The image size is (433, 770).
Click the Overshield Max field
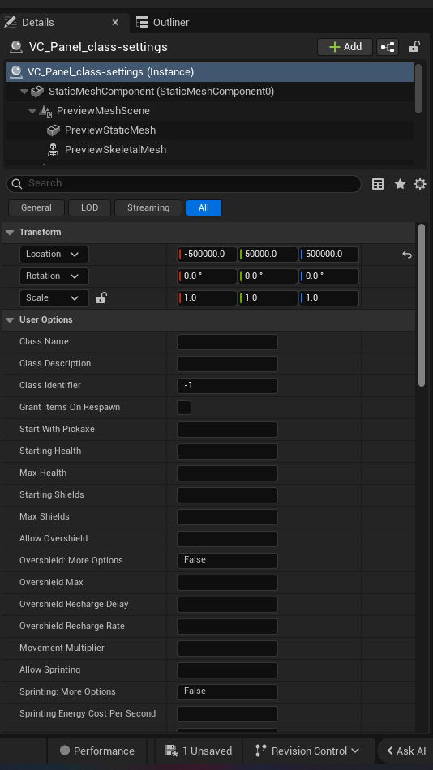(227, 583)
